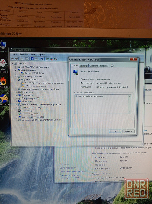The image size is (152, 204).
Task: Select the Крис-ПК root label
Action: click(22, 64)
